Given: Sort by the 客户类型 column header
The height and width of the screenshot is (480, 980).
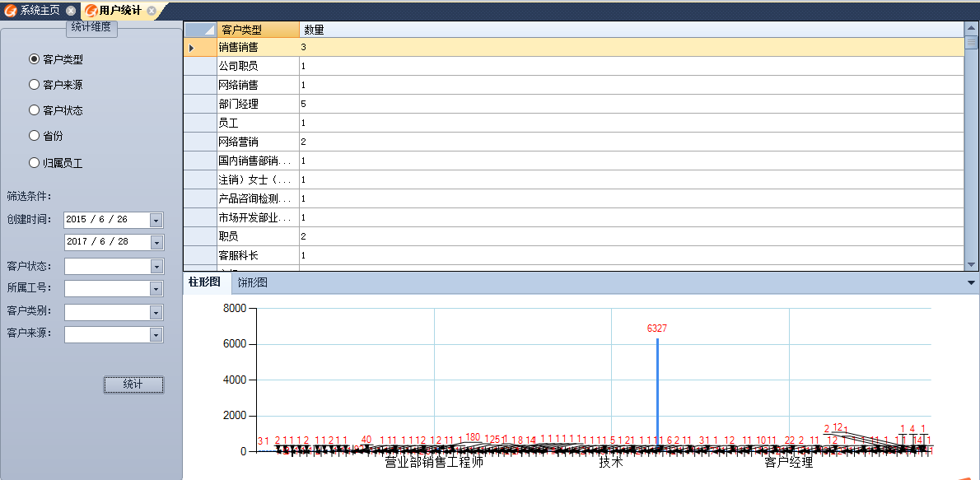Looking at the screenshot, I should tap(258, 30).
